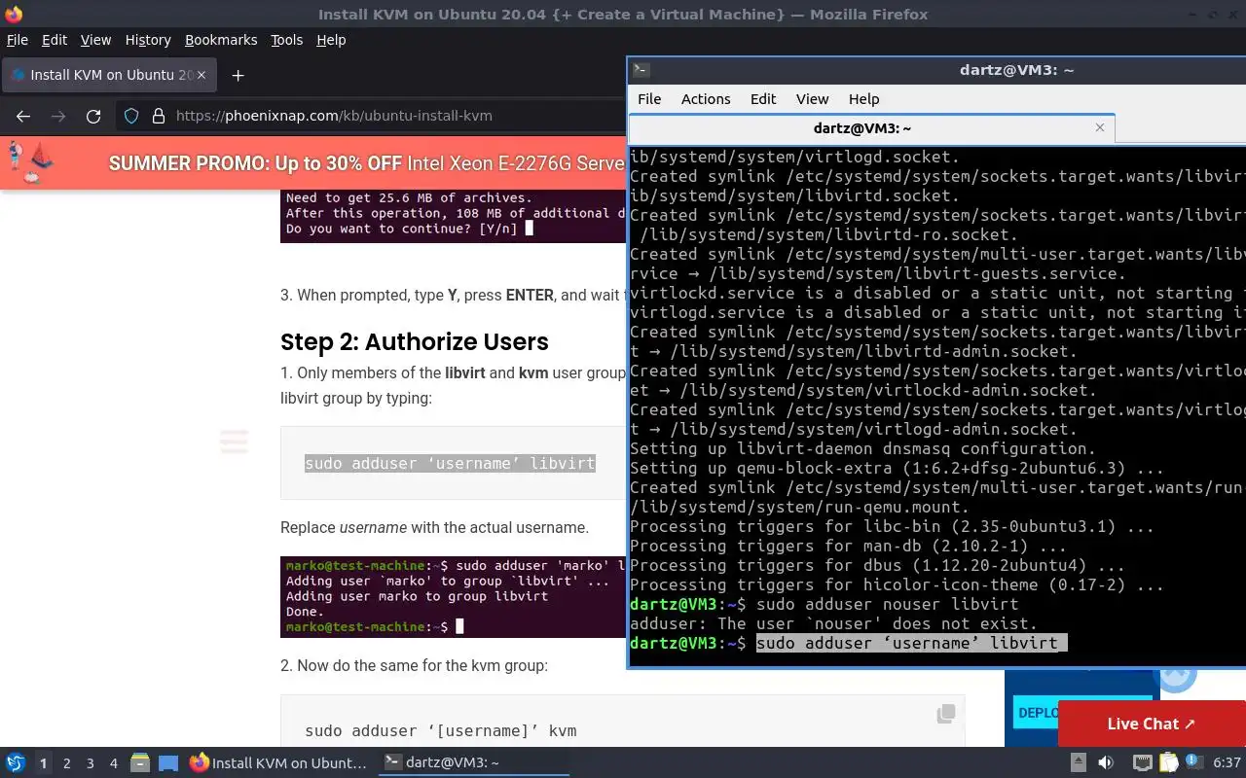This screenshot has width=1246, height=778.
Task: Click the site security padlock icon
Action: point(159,116)
